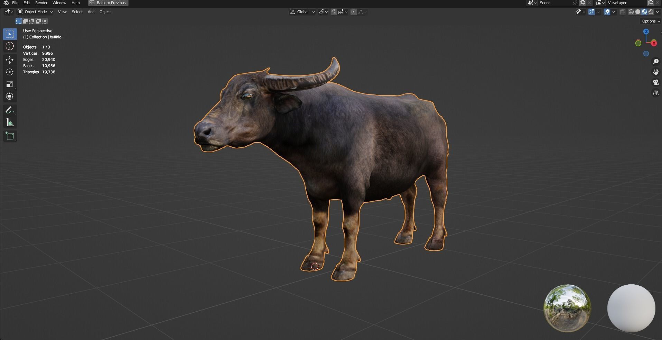Click the Add menu in viewport header

(x=91, y=12)
